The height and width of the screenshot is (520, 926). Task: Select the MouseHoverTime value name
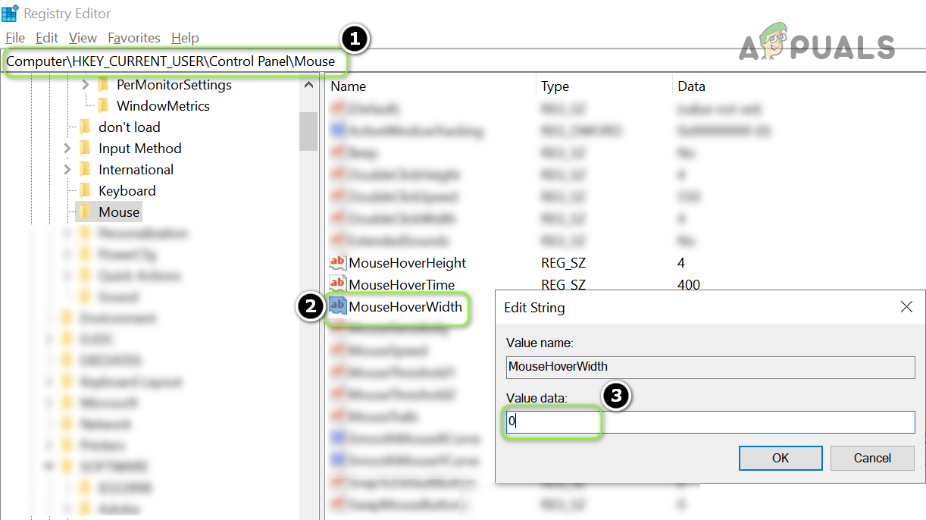click(x=402, y=285)
